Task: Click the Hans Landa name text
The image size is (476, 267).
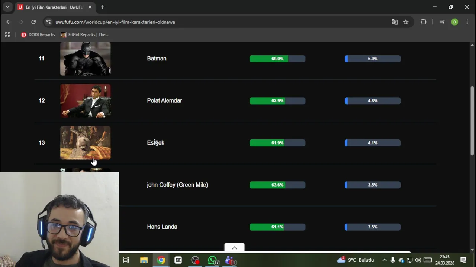Action: tap(162, 227)
